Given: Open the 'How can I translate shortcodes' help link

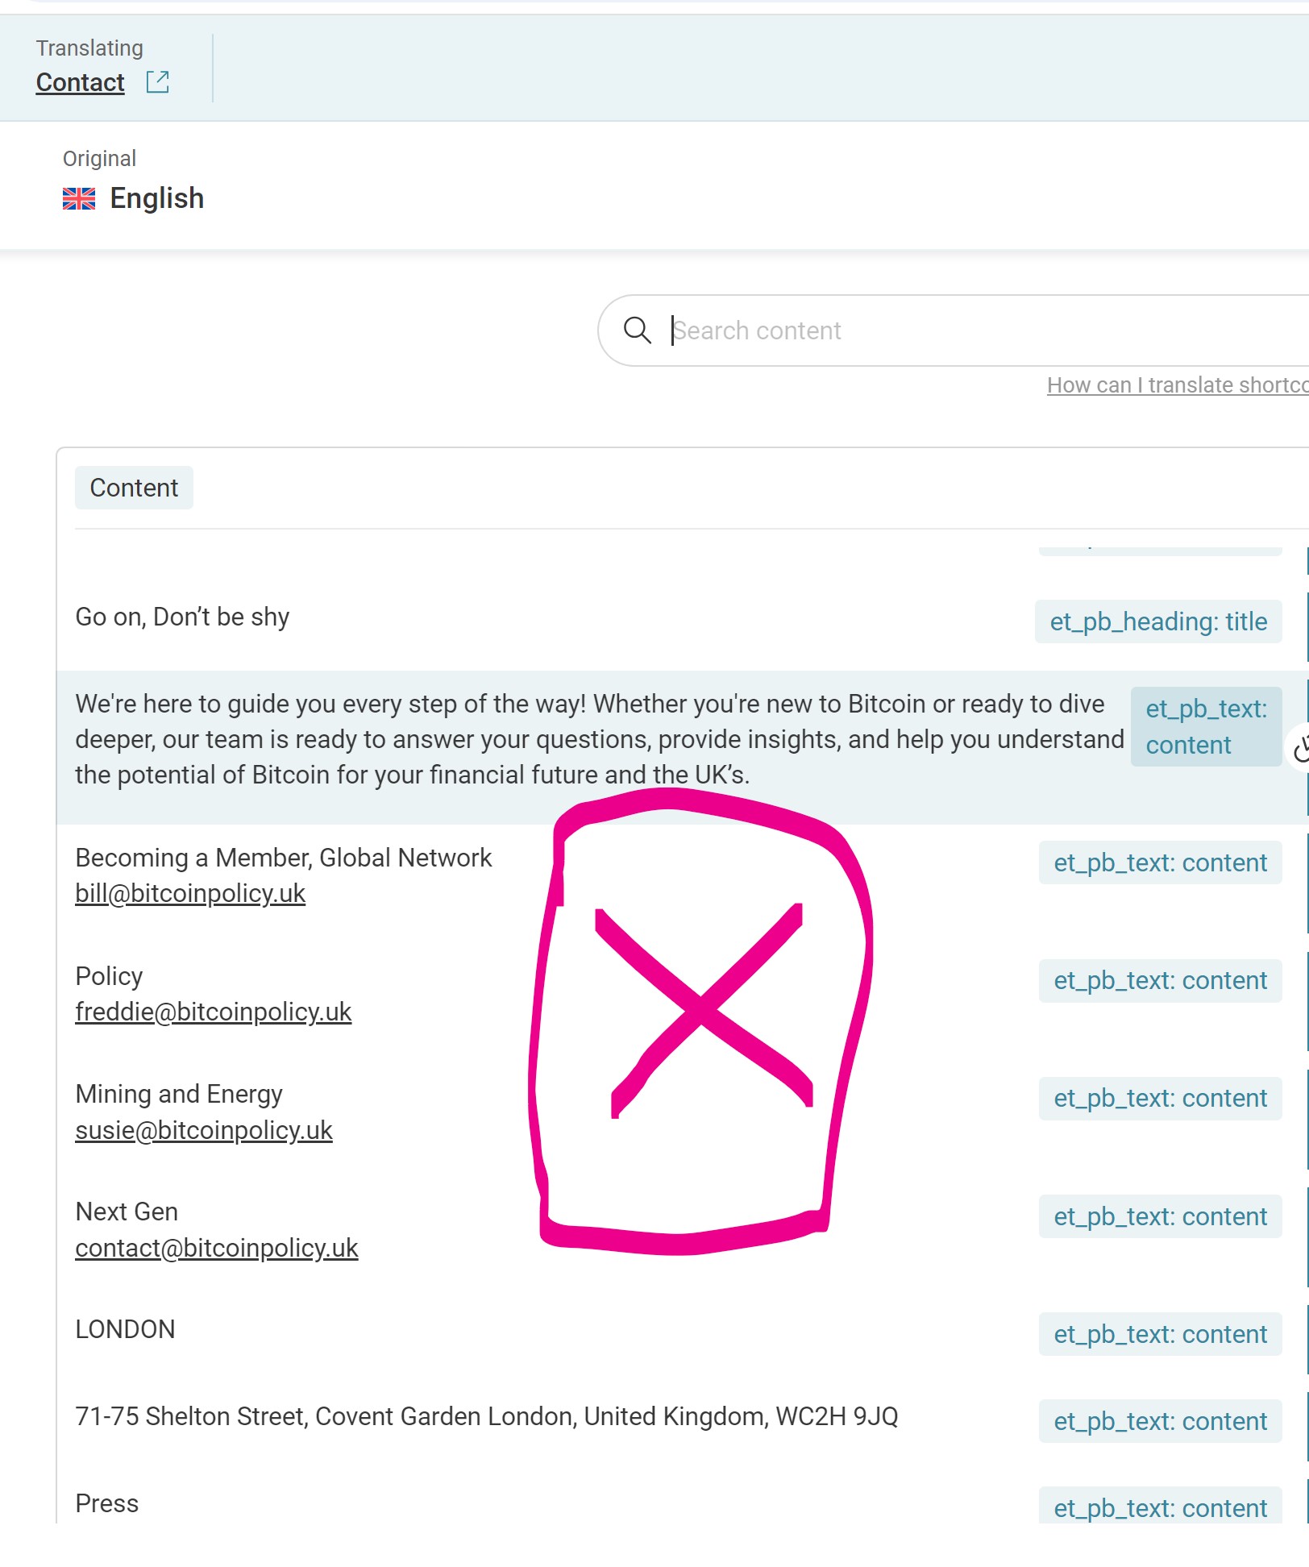Looking at the screenshot, I should (1178, 385).
